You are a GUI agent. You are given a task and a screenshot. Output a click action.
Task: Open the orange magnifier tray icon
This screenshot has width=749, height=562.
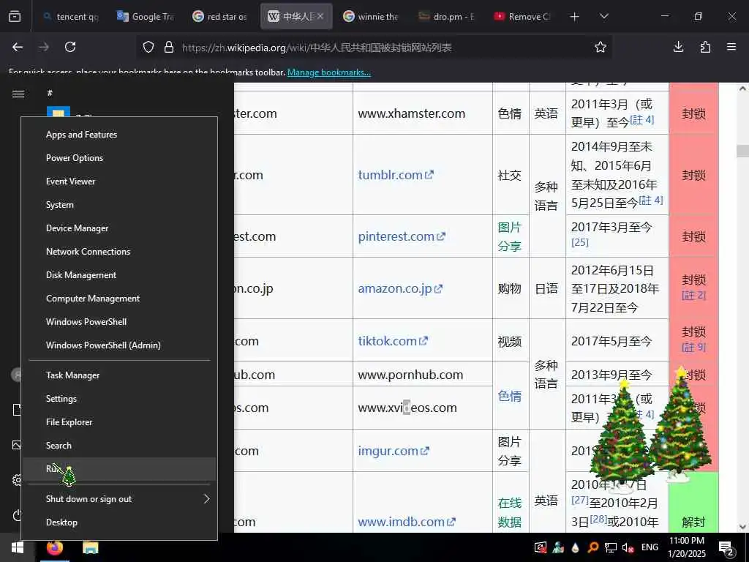click(592, 547)
